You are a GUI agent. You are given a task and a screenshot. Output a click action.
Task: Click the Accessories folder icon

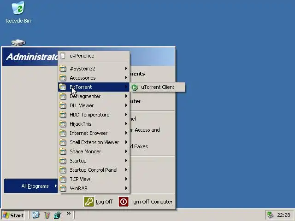(x=63, y=78)
